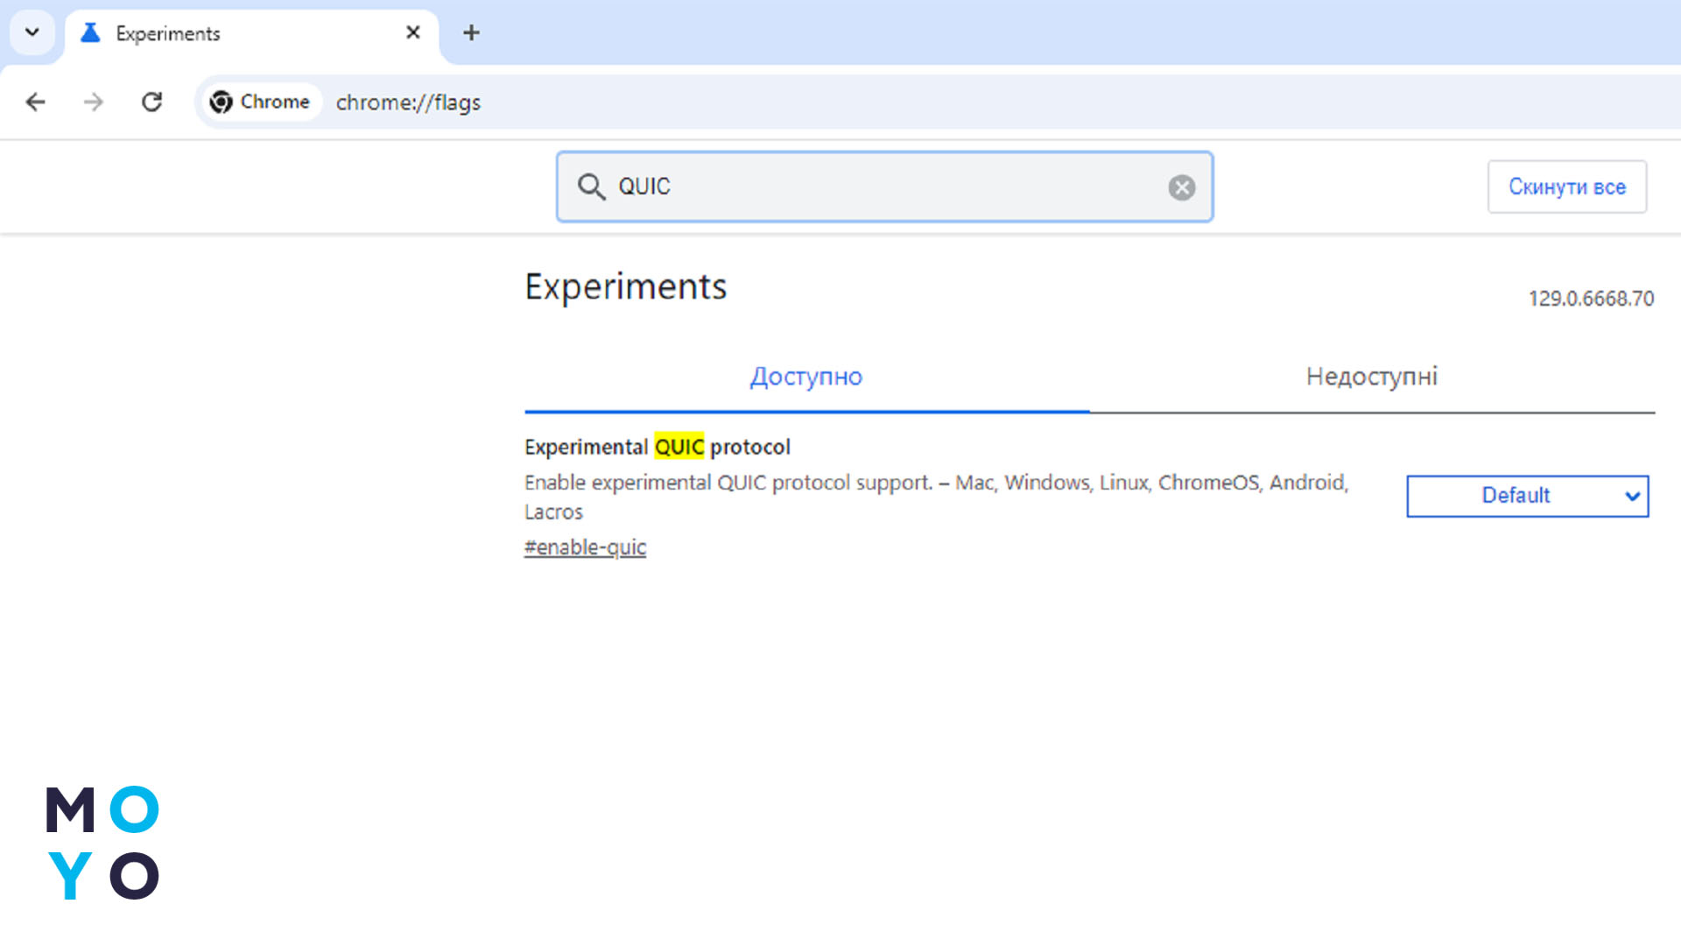Click the Chrome site info chip
1681x946 pixels.
[x=260, y=102]
